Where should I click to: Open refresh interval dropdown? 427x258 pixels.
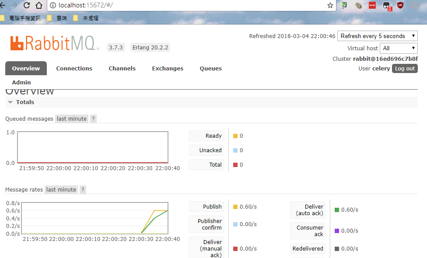pyautogui.click(x=378, y=36)
